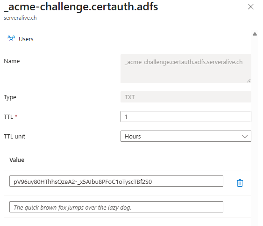Expand the TTL unit Hours dropdown
The width and height of the screenshot is (263, 226).
tap(185, 136)
